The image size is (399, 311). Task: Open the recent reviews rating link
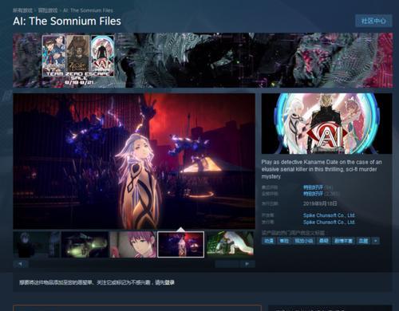pyautogui.click(x=313, y=187)
